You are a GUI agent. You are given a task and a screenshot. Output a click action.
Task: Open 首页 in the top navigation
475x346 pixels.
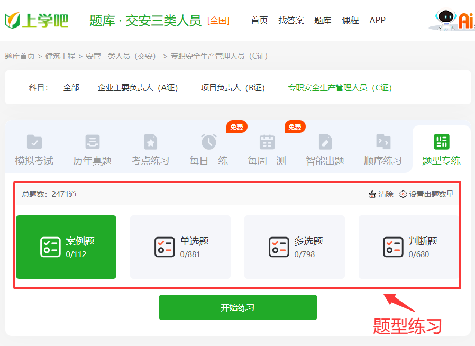tap(259, 20)
